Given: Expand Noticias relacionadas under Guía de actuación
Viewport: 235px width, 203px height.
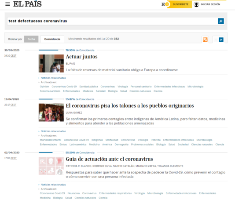Looking at the screenshot, I should [x=53, y=185].
